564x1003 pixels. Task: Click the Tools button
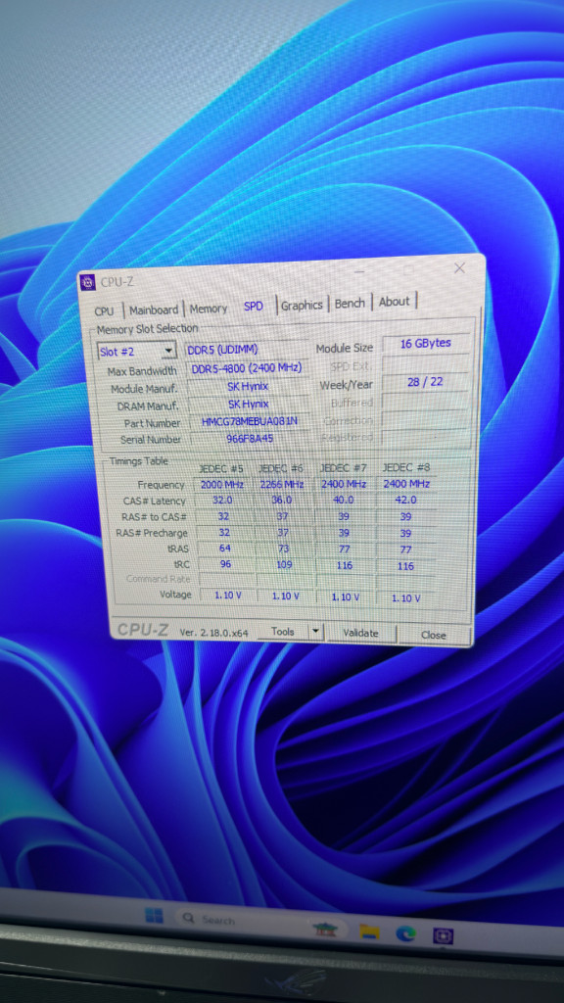point(283,632)
